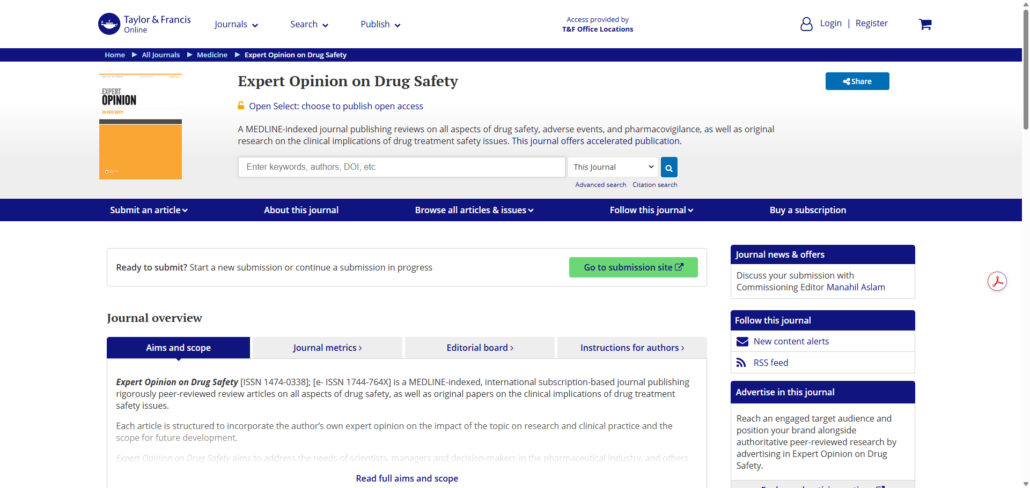Click the journal cover thumbnail
Image resolution: width=1030 pixels, height=488 pixels.
(x=141, y=126)
